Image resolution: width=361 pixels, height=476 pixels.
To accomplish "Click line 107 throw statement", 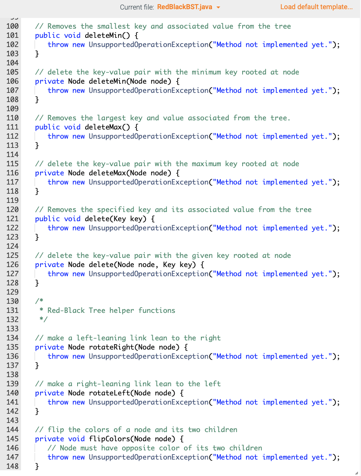I will click(x=194, y=91).
